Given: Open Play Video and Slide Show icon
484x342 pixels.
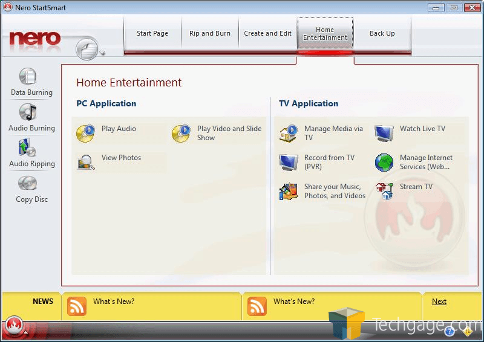Looking at the screenshot, I should click(181, 133).
